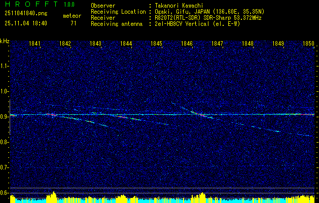Click the 'Observer' field label

point(103,6)
